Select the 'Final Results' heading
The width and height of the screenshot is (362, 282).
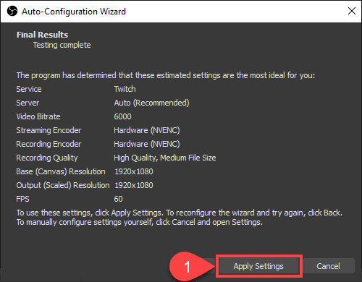coord(42,35)
